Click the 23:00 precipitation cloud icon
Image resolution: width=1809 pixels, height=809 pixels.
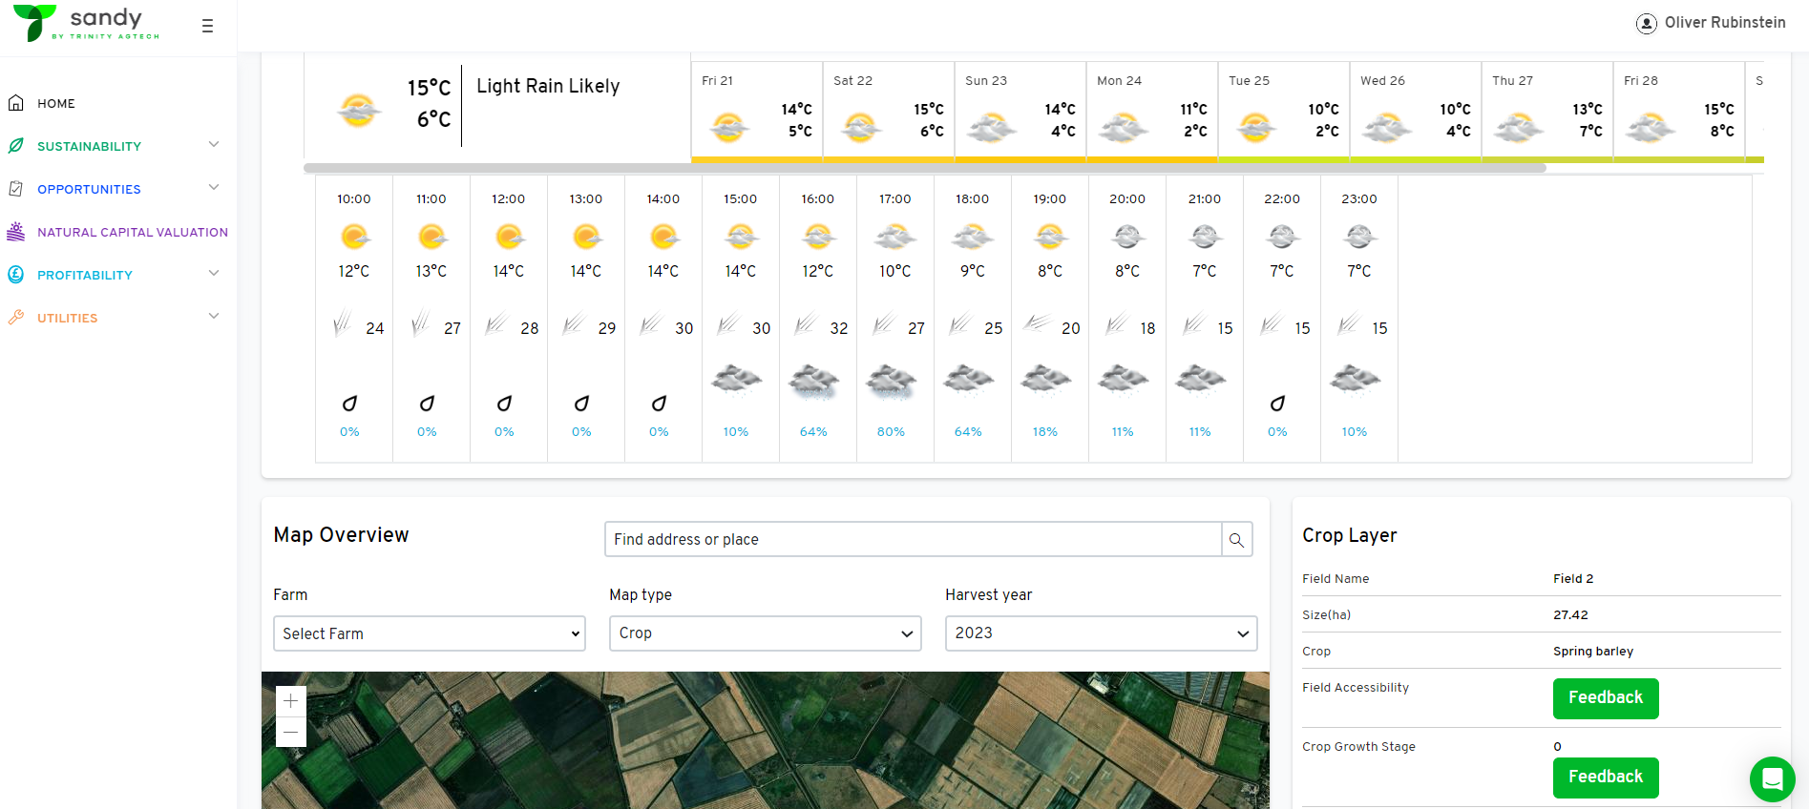click(1356, 379)
